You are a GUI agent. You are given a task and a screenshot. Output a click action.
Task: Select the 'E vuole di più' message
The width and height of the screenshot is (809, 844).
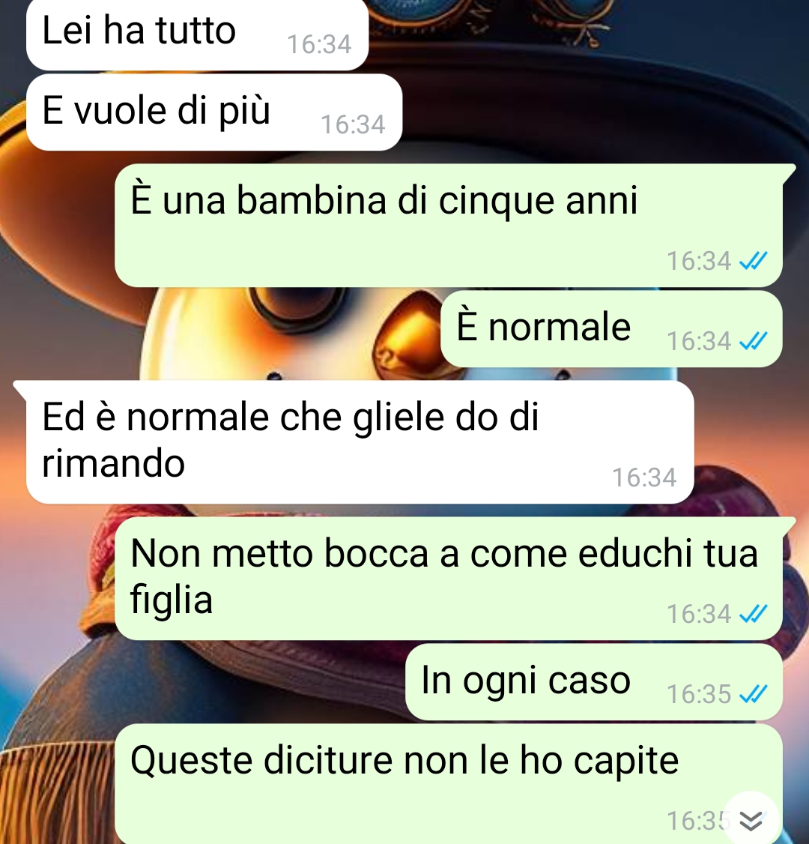214,112
